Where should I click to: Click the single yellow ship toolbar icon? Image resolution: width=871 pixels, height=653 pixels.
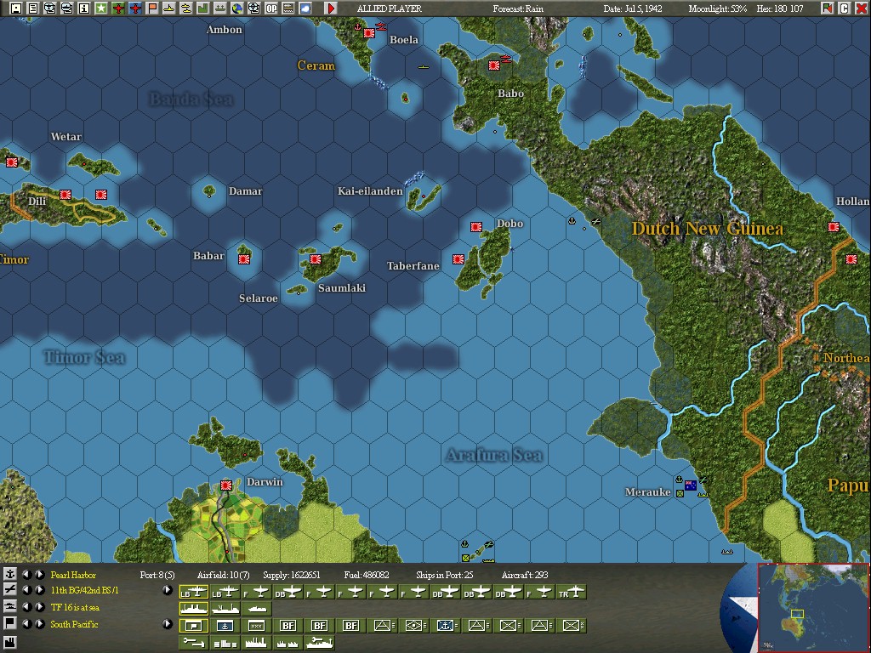169,9
